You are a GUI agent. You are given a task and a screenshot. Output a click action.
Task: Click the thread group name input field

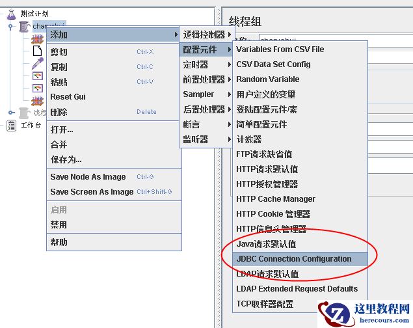tap(336, 38)
